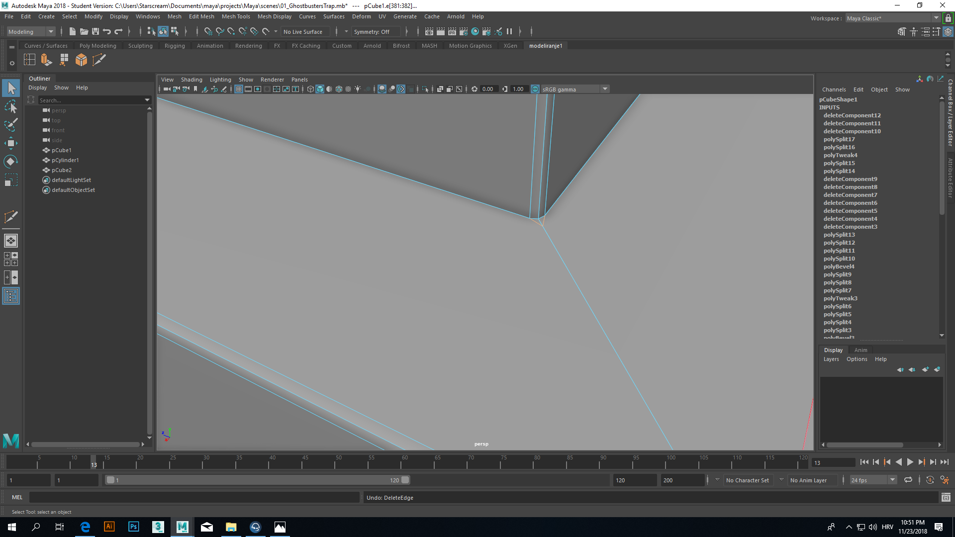This screenshot has width=955, height=537.
Task: Select the wireframe display cube icon
Action: (x=310, y=89)
